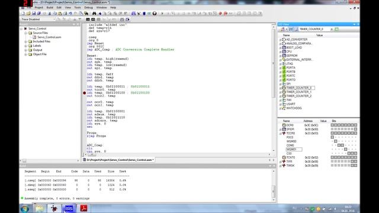The height and width of the screenshot is (213, 379).
Task: Click the Undo arrow icon
Action: click(x=70, y=13)
